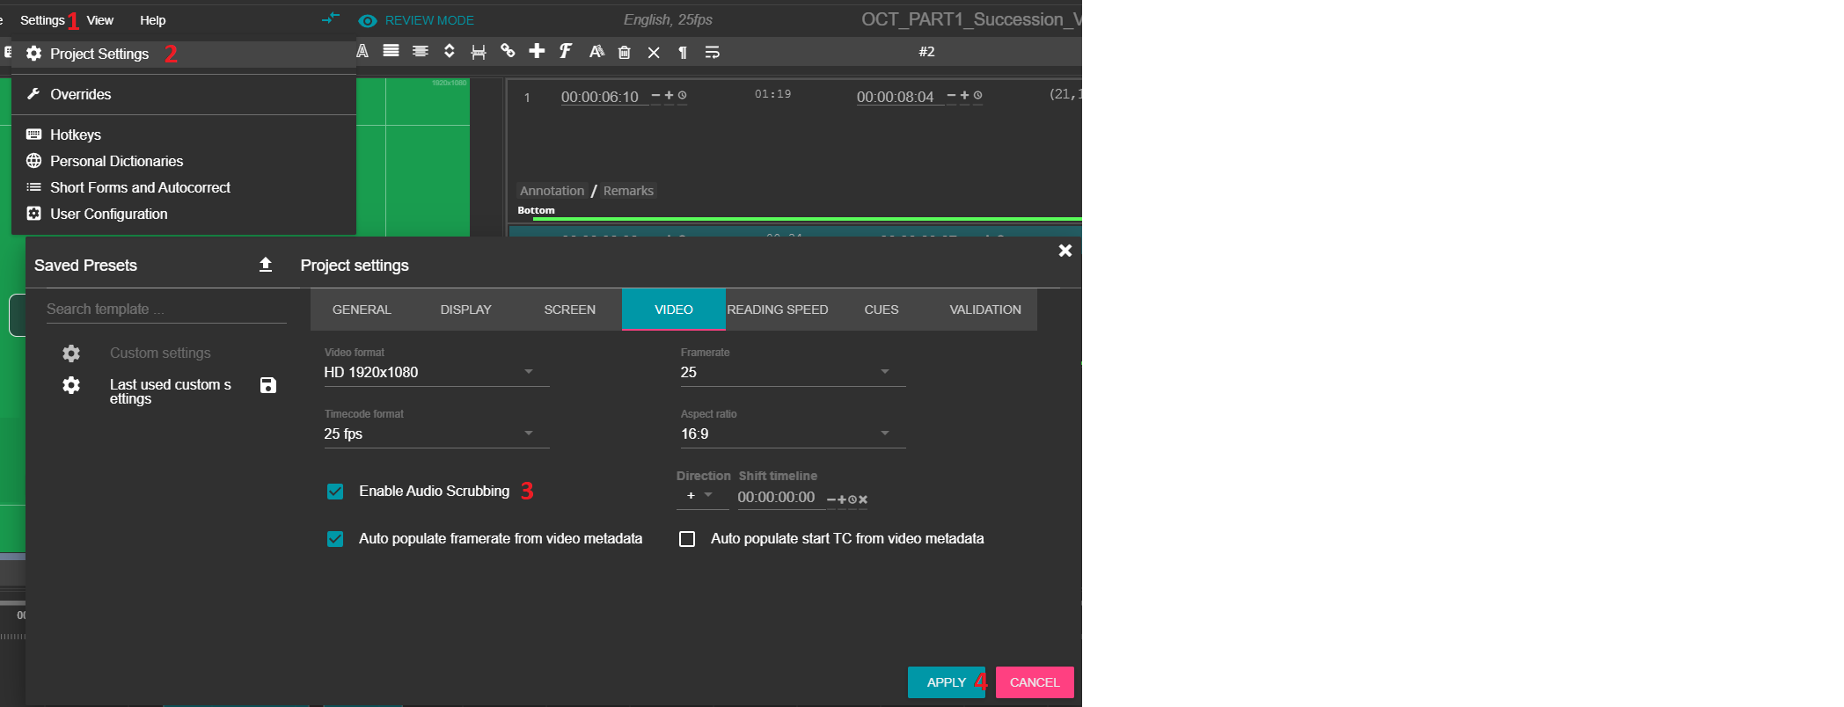Click the word wrap icon in toolbar

[x=713, y=53]
